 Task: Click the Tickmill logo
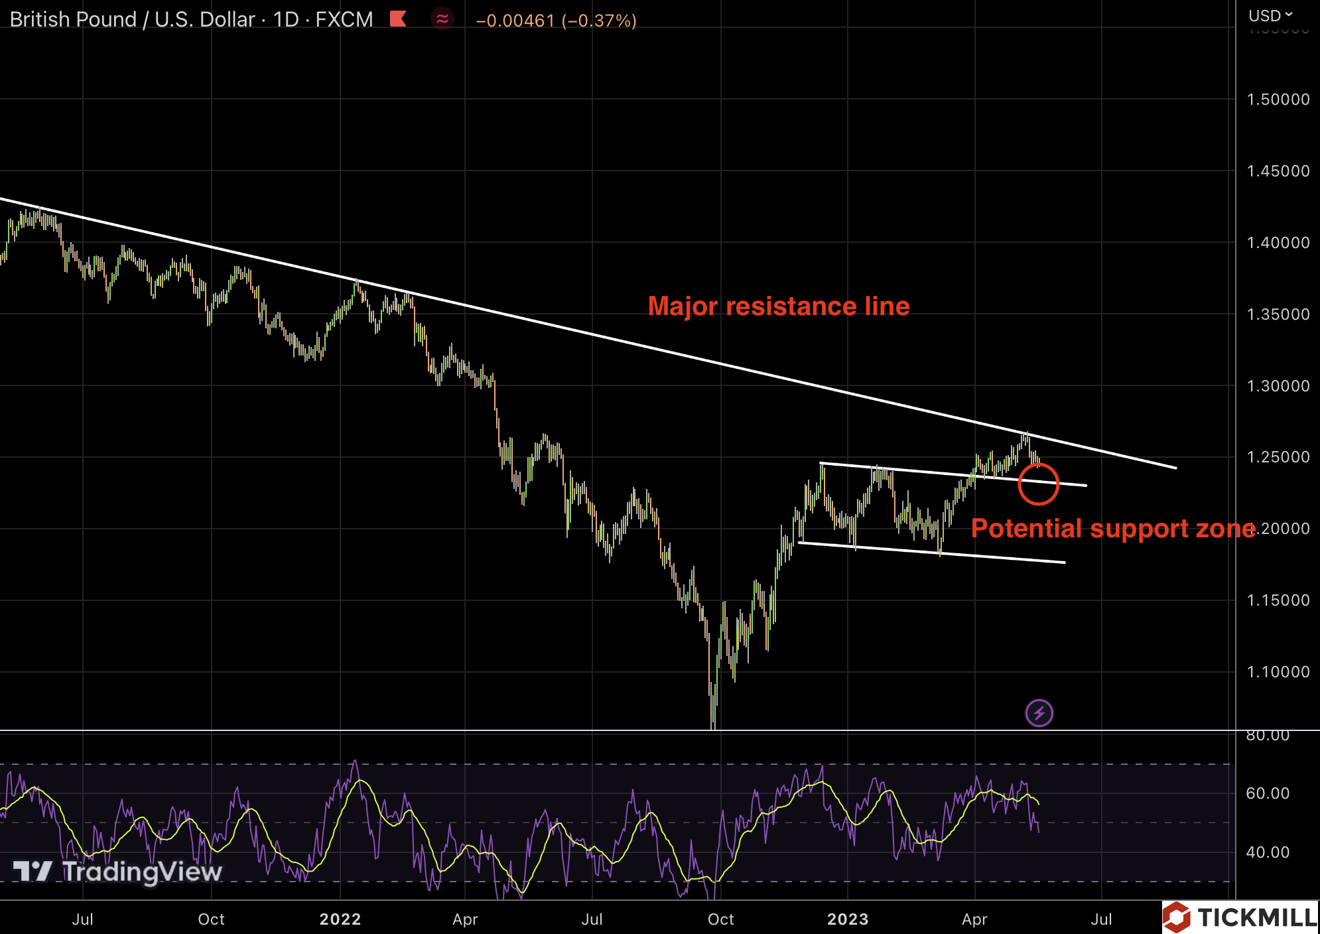tap(1240, 917)
